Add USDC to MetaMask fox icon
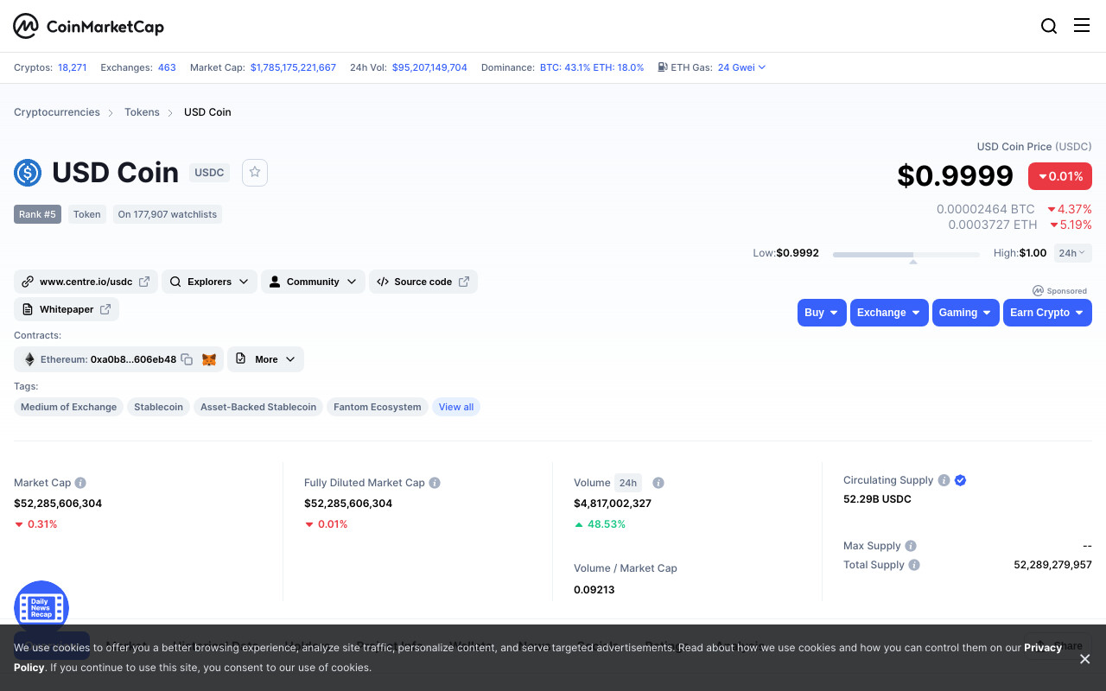 [x=208, y=359]
